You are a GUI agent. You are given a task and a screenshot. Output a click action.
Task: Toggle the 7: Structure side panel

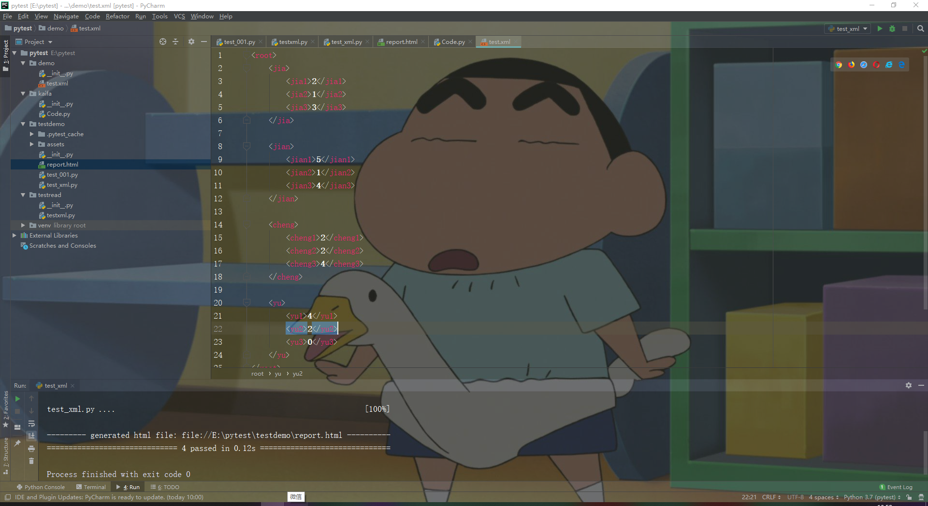(6, 455)
